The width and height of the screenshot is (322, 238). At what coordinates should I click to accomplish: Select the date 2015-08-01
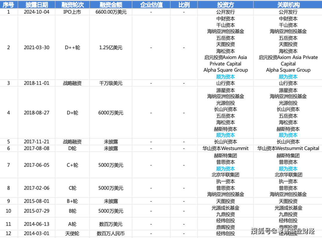[x=37, y=201]
